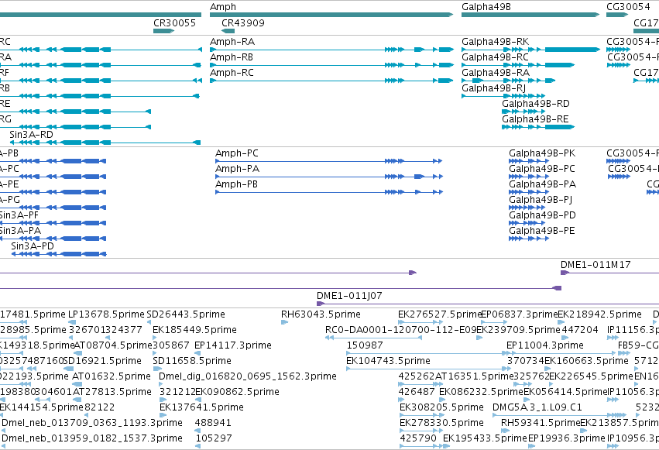
Task: Select the EK090862.5prime EST label
Action: pos(238,392)
